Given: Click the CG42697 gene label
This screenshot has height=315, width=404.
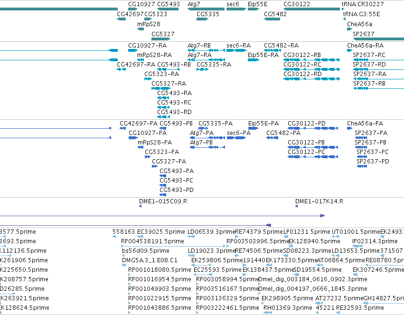Looking at the screenshot, I should tap(131, 14).
